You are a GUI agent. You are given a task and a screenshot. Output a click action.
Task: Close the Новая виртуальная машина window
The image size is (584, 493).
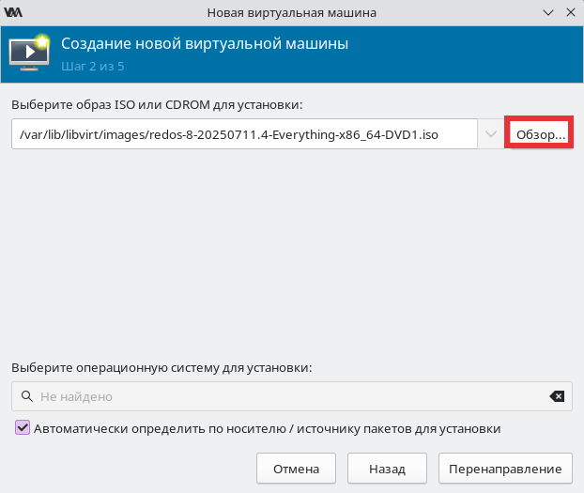click(571, 12)
